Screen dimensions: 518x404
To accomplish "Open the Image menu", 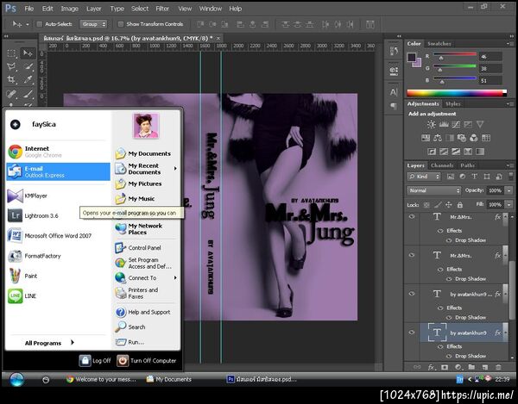I will point(69,9).
